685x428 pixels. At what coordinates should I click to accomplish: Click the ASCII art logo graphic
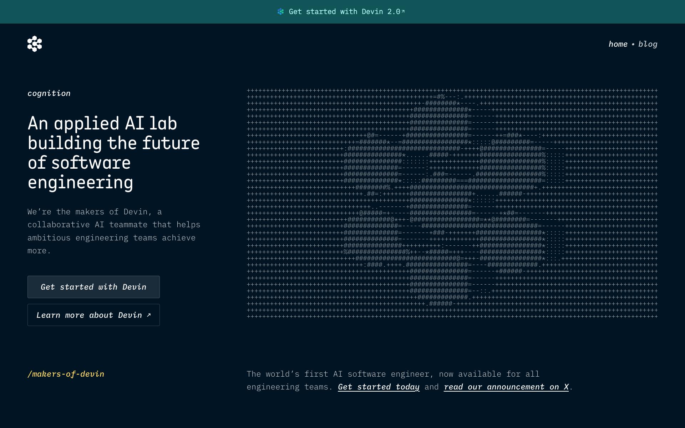click(x=452, y=203)
